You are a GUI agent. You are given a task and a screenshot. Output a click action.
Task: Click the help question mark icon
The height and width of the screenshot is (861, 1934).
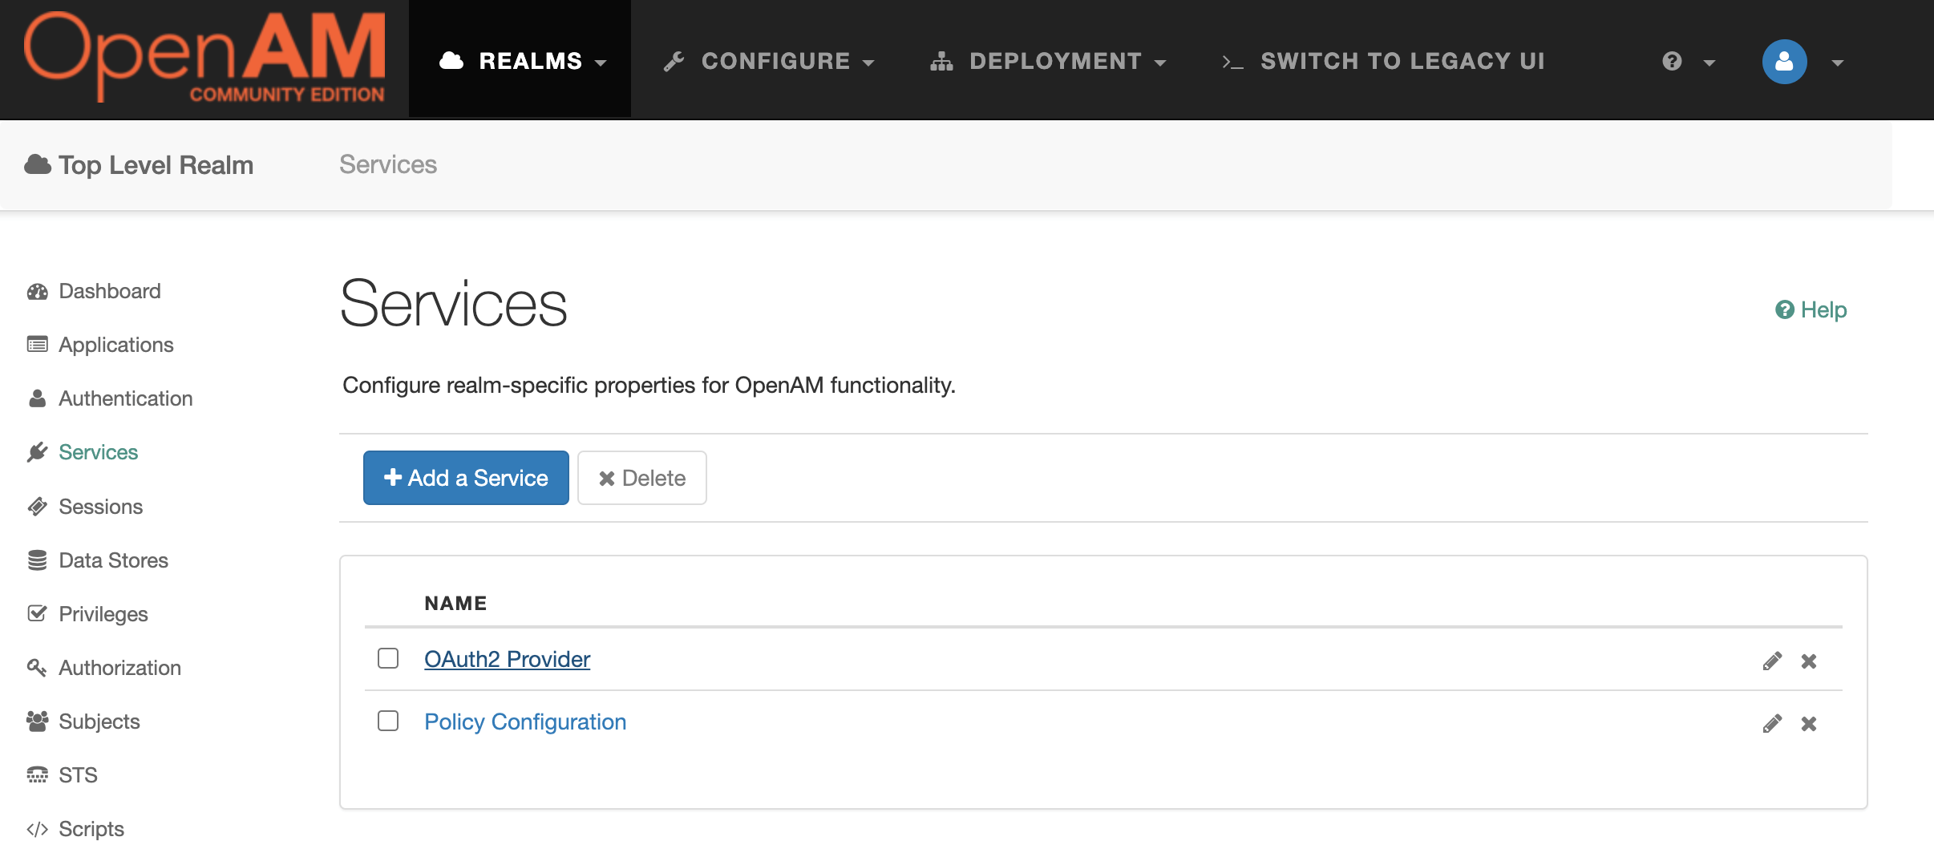1672,61
